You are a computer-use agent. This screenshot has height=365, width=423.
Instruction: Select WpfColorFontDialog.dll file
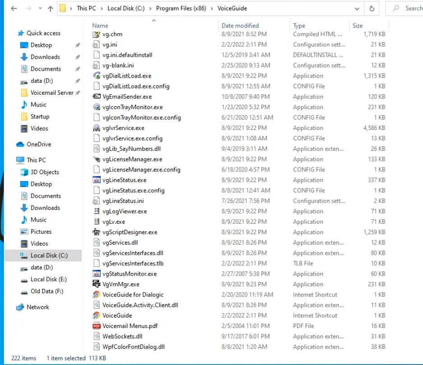point(133,347)
